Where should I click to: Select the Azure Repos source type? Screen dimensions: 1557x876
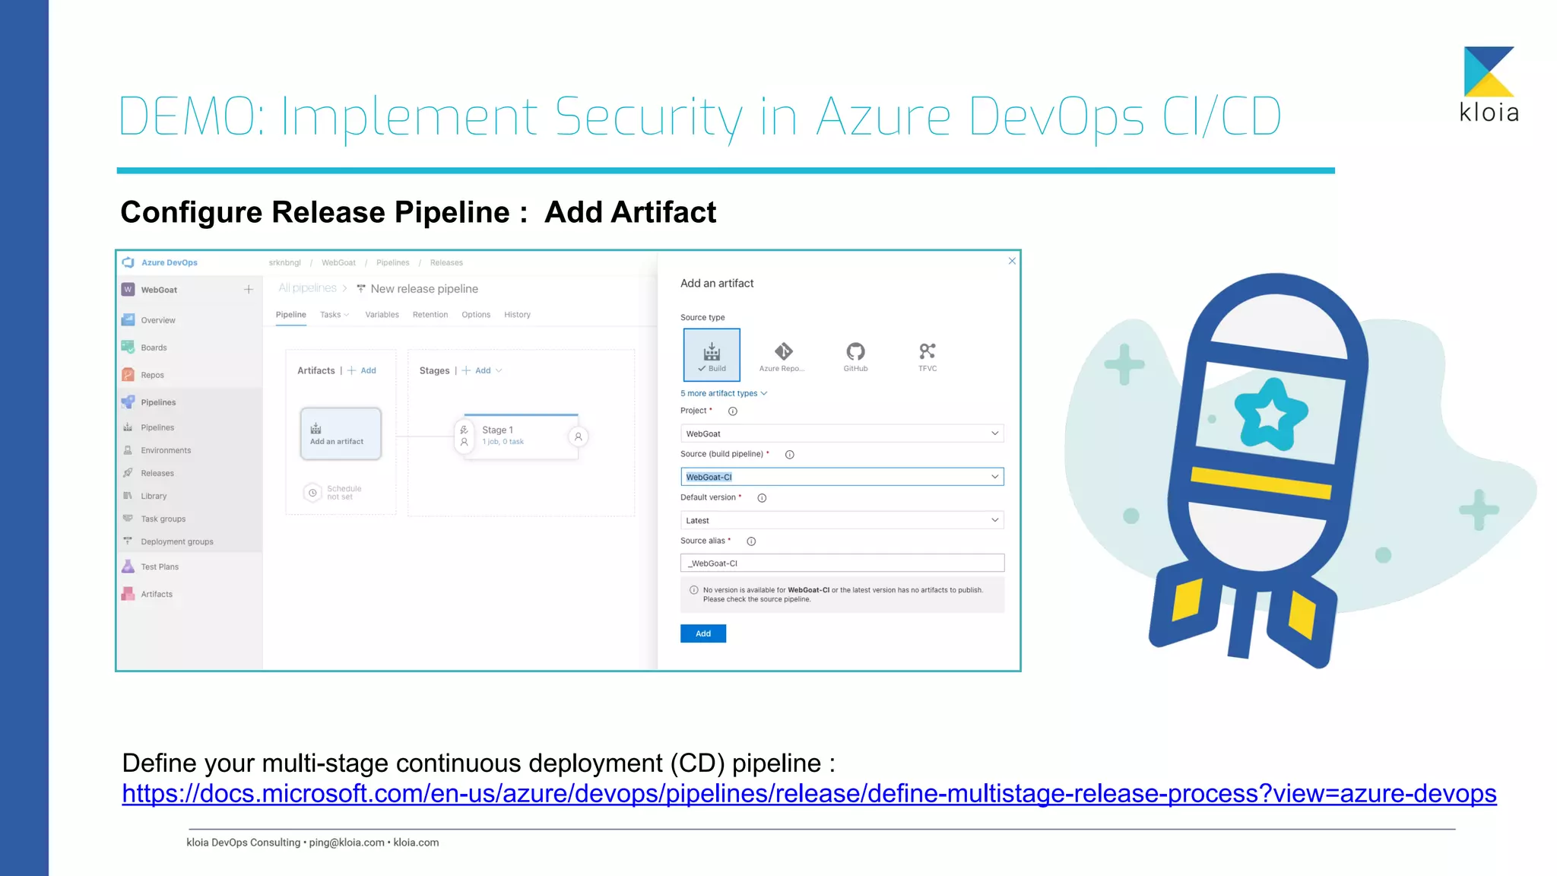783,355
